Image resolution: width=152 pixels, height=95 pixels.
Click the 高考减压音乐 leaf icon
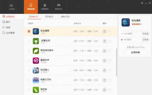coord(36,51)
